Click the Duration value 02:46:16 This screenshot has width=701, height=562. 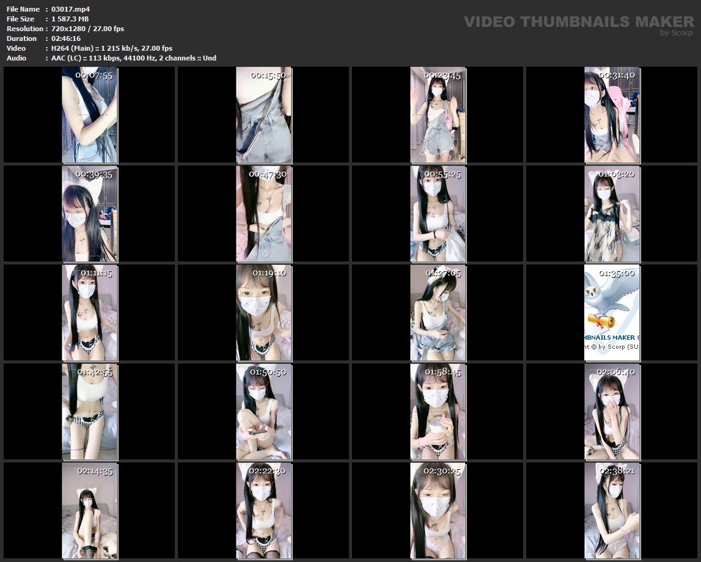pyautogui.click(x=66, y=38)
